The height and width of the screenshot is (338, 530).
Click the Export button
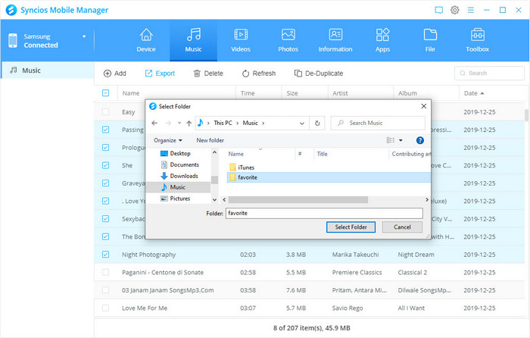pyautogui.click(x=160, y=74)
